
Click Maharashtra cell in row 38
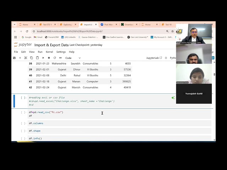[59, 63]
